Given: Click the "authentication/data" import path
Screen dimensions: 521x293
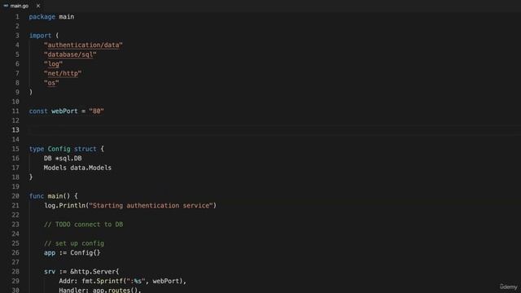Looking at the screenshot, I should point(83,45).
